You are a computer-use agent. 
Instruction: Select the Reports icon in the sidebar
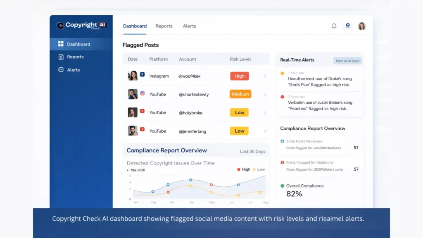[x=61, y=57]
